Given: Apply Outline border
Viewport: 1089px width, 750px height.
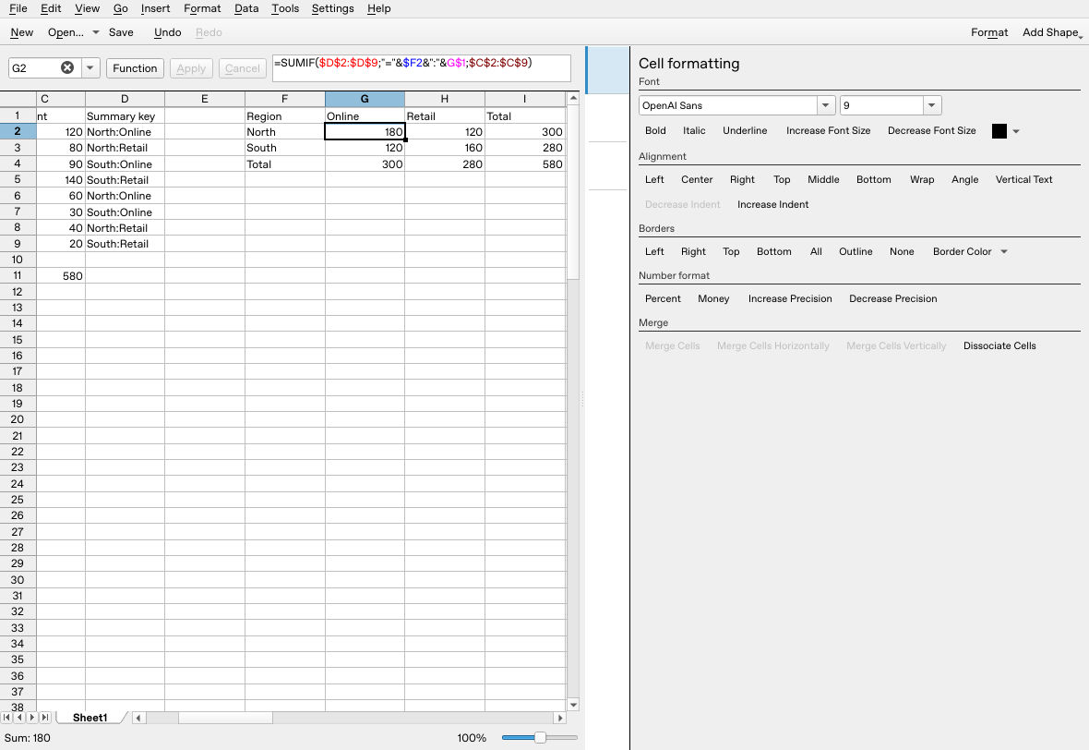Looking at the screenshot, I should tap(855, 251).
